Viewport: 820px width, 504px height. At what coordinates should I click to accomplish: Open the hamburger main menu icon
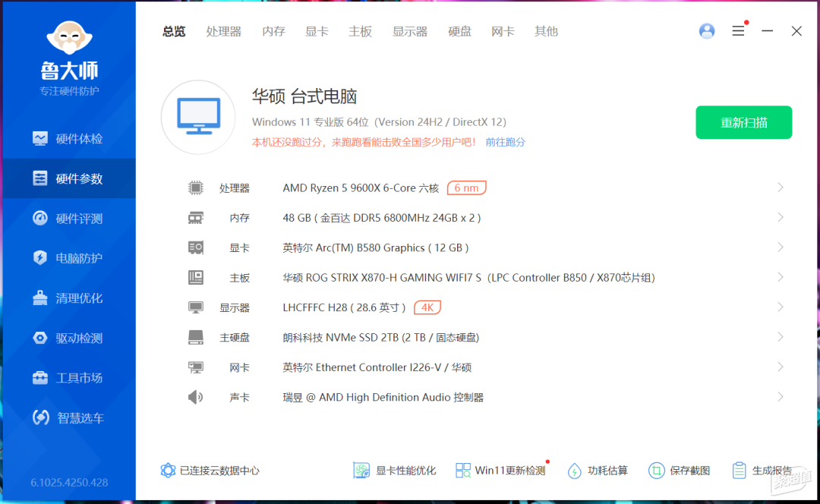(x=738, y=31)
